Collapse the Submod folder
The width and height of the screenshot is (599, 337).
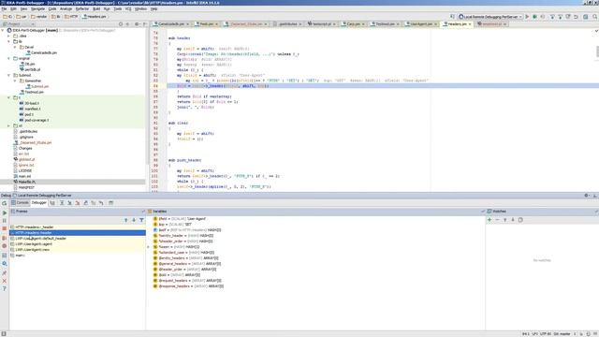coord(8,75)
